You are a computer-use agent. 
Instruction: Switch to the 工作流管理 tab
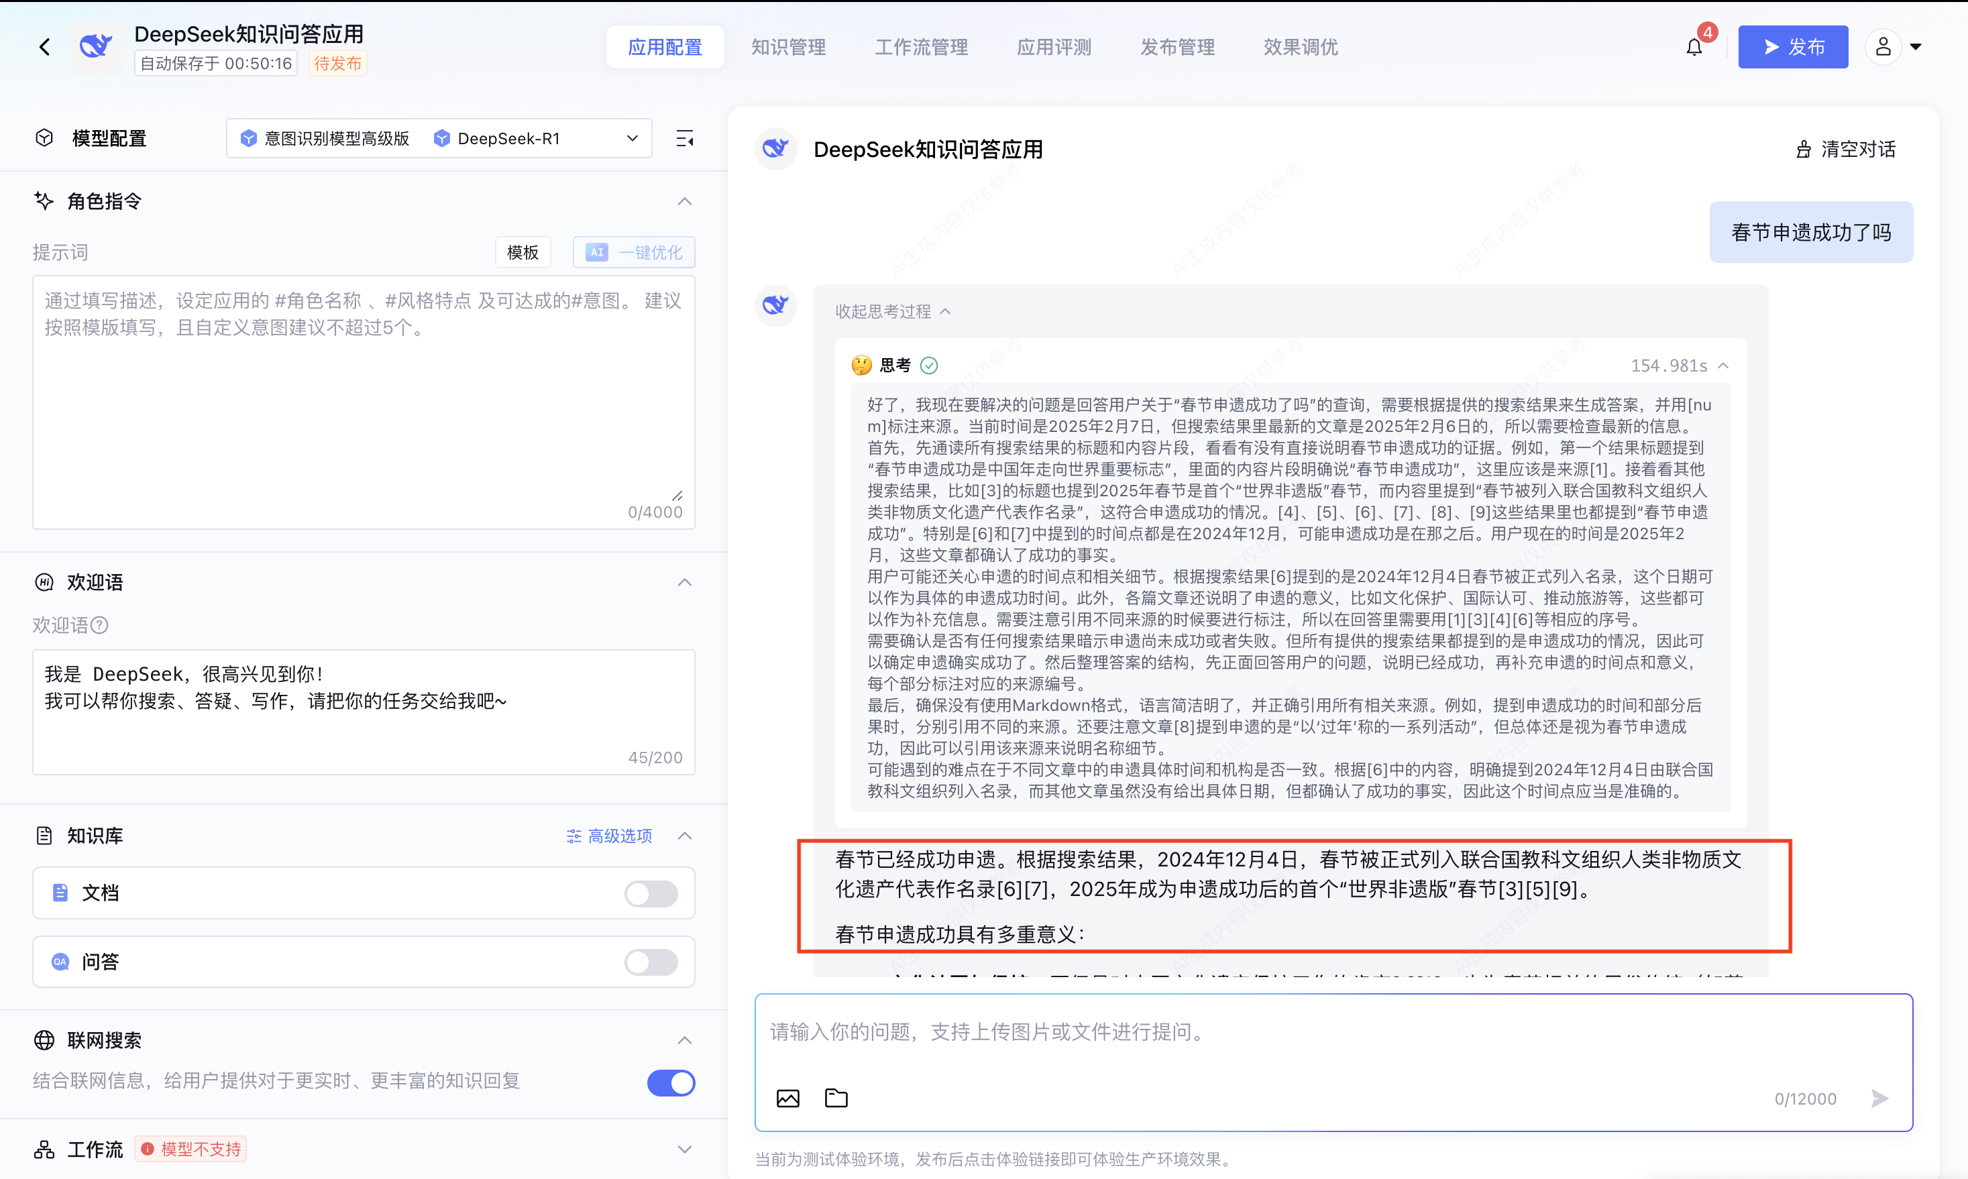tap(921, 47)
